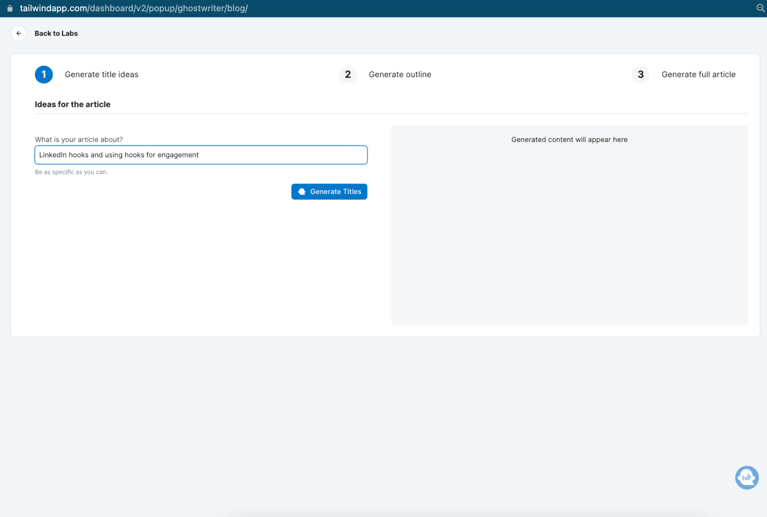This screenshot has height=517, width=767.
Task: Click the 'Be as specific as you can' hint
Action: pyautogui.click(x=71, y=172)
